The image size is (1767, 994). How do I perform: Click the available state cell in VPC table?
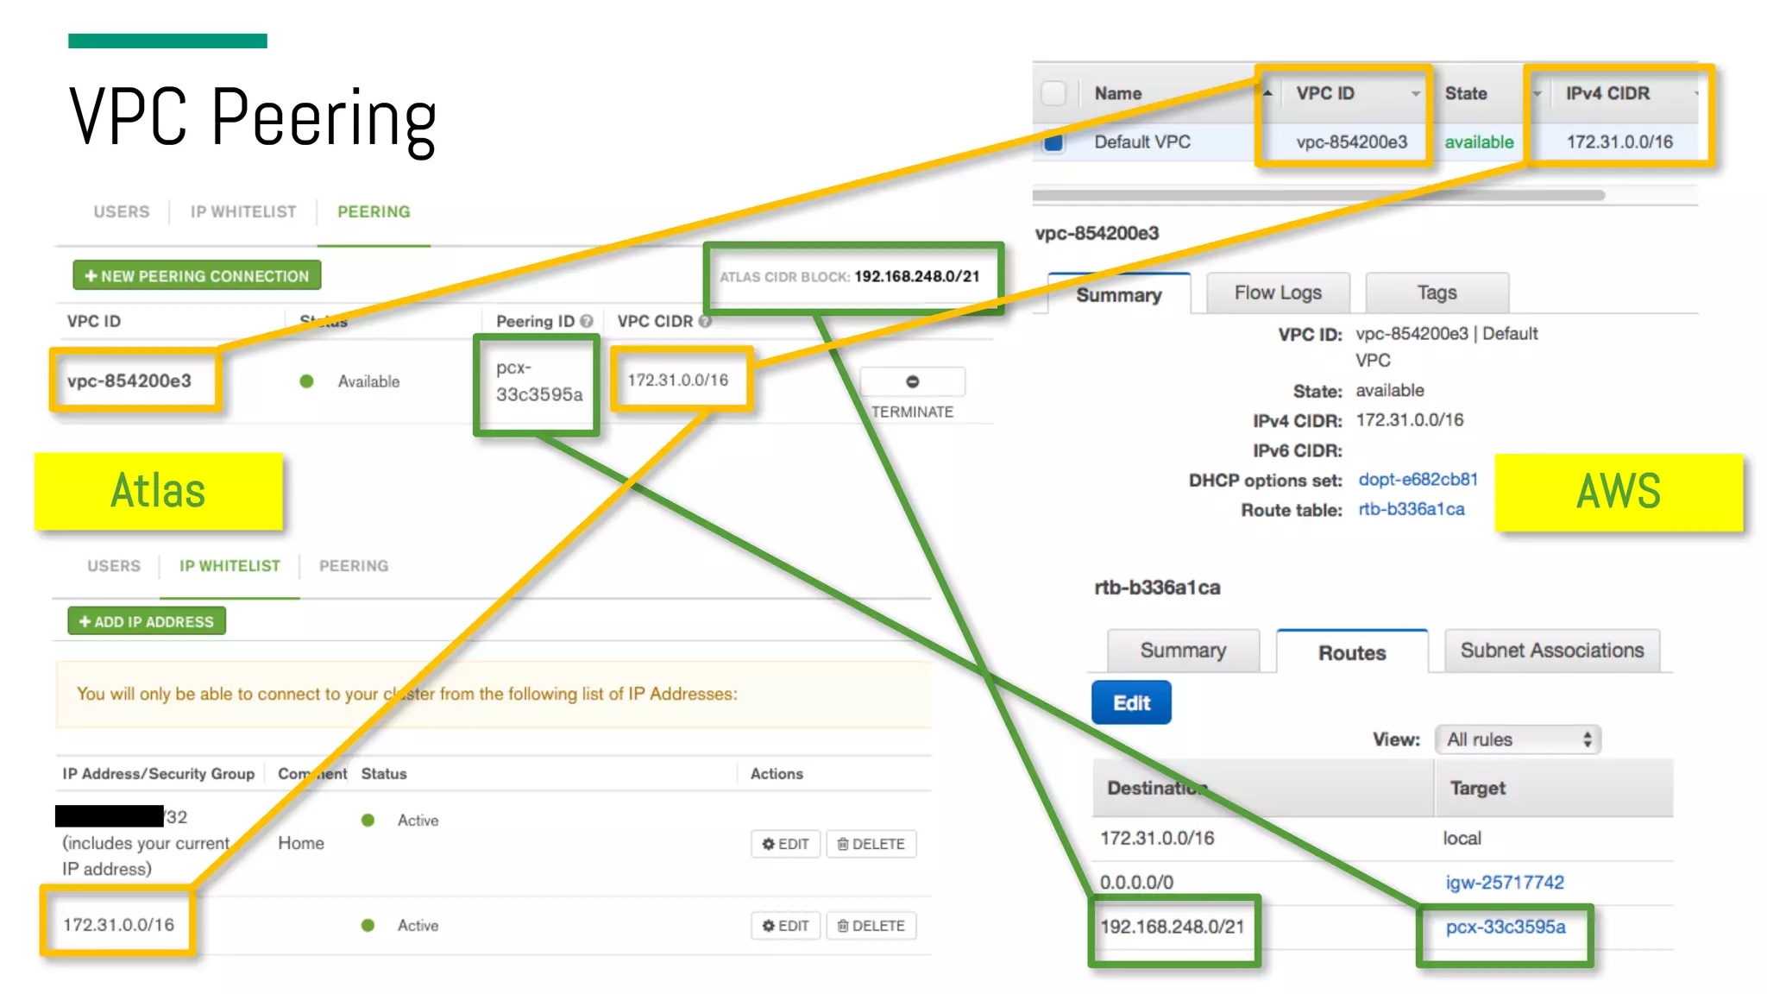pos(1479,142)
